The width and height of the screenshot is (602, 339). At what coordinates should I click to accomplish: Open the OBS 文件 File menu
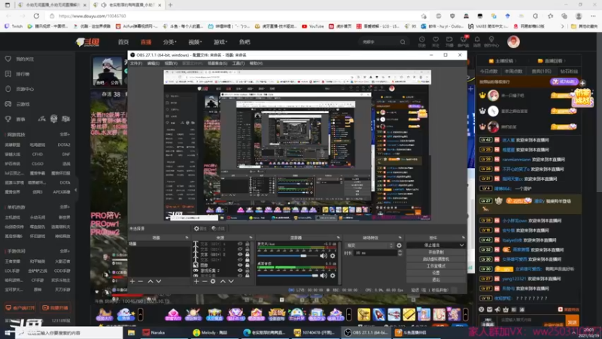click(x=136, y=63)
